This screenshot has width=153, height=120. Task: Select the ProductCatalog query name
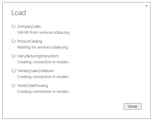pyautogui.click(x=30, y=41)
